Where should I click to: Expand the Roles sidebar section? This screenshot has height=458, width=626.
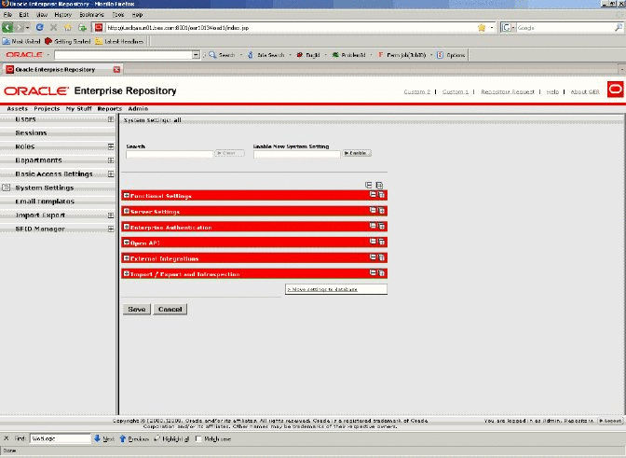click(x=111, y=146)
